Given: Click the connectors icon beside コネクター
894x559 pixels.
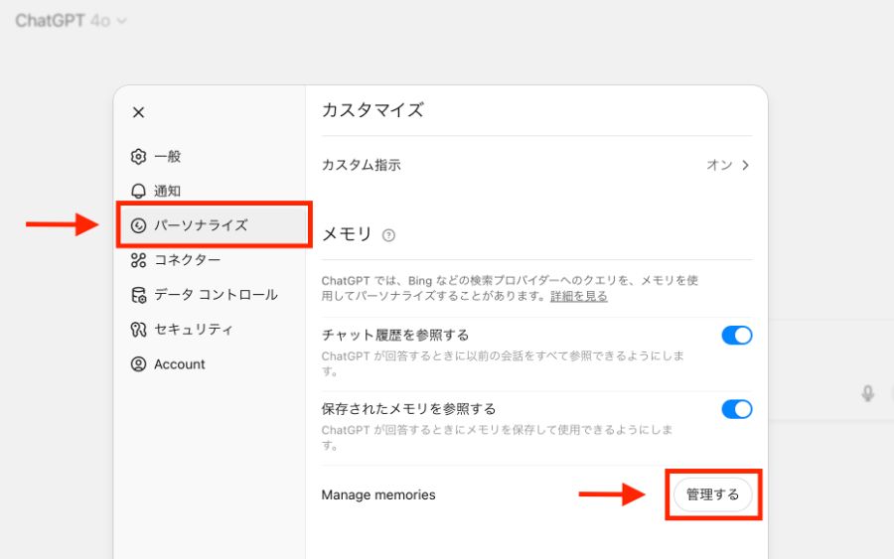Looking at the screenshot, I should [138, 260].
